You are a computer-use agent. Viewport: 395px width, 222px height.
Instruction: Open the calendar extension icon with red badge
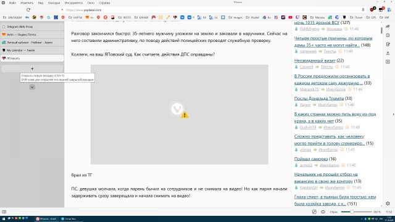pyautogui.click(x=381, y=10)
